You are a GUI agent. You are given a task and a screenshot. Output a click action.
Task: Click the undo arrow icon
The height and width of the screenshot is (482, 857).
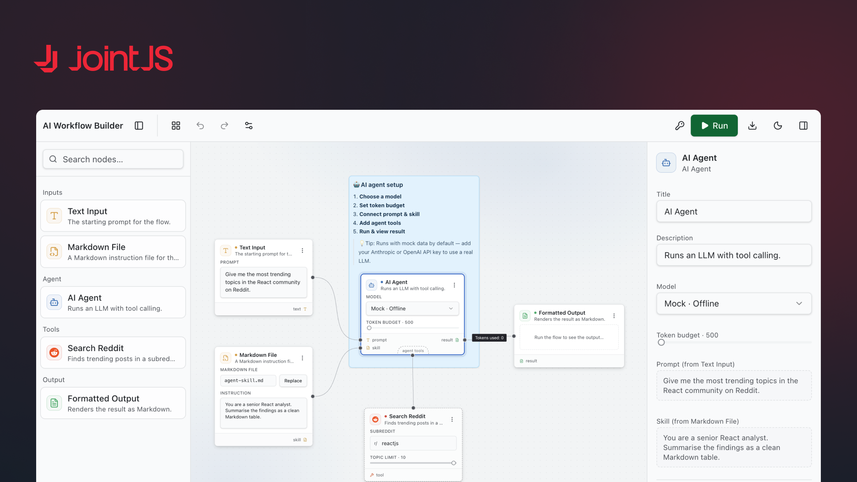(200, 126)
